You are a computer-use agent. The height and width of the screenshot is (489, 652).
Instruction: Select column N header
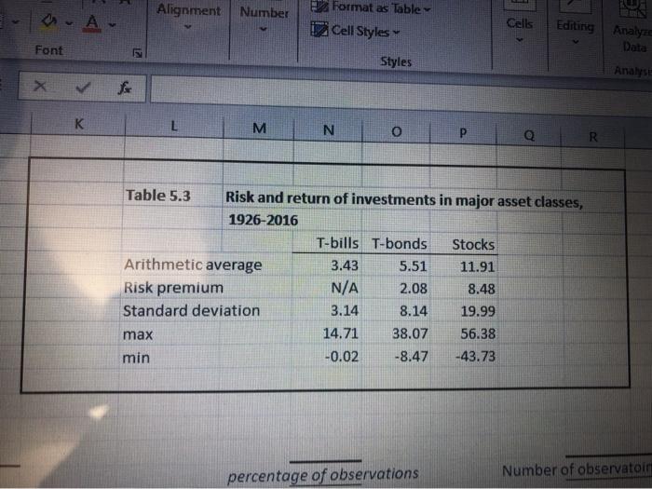coord(329,130)
